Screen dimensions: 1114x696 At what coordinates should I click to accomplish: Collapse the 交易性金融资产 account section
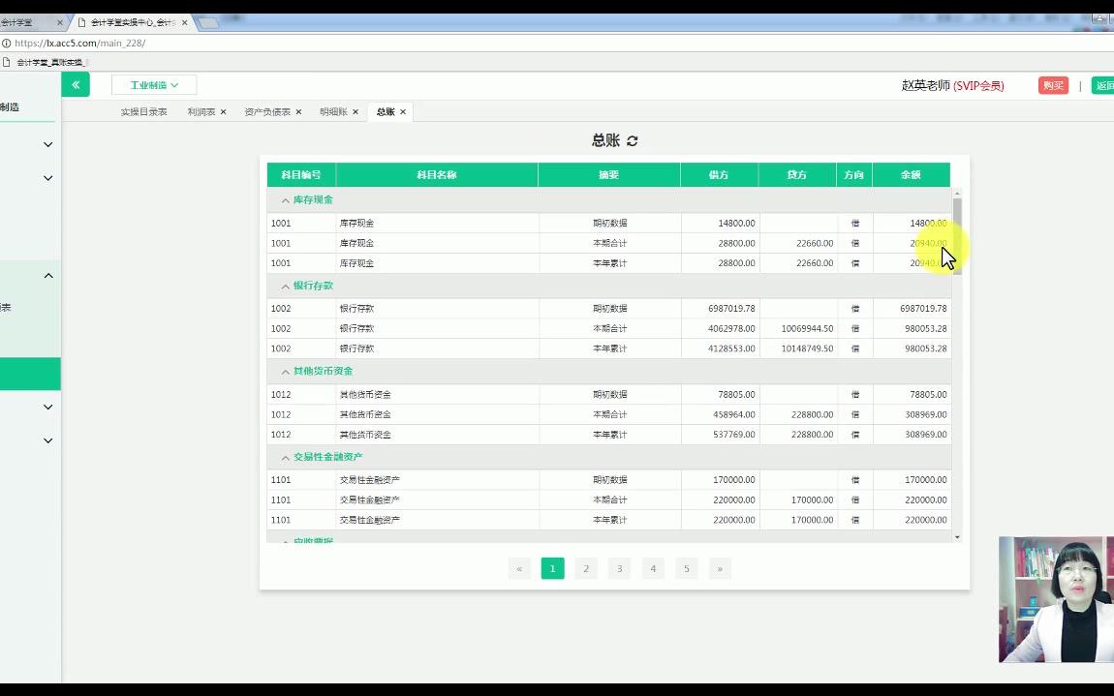tap(284, 457)
